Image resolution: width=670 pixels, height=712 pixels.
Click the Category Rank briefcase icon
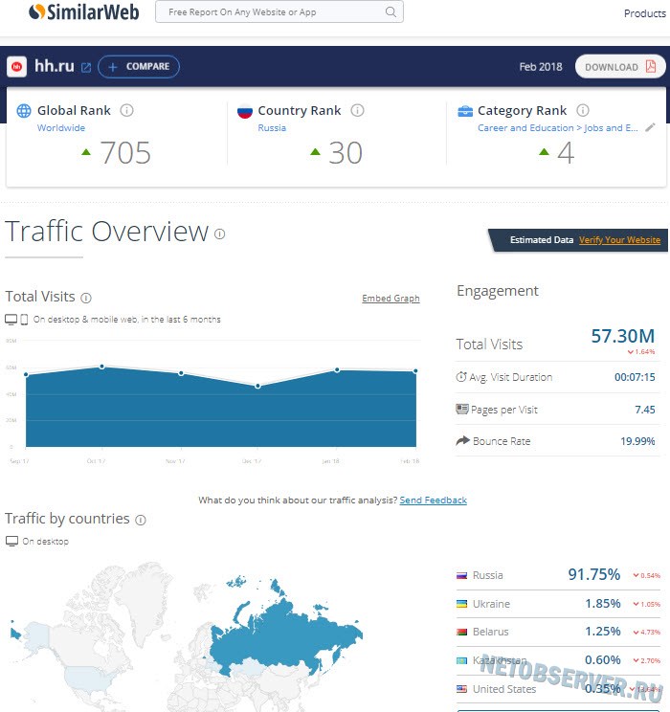[x=465, y=111]
